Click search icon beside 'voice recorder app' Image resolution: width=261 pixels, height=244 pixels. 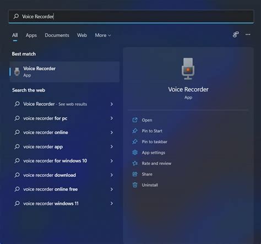click(17, 147)
